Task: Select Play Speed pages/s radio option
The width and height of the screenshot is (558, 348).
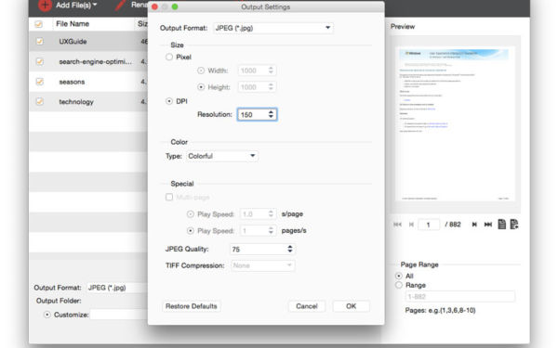Action: (x=191, y=231)
